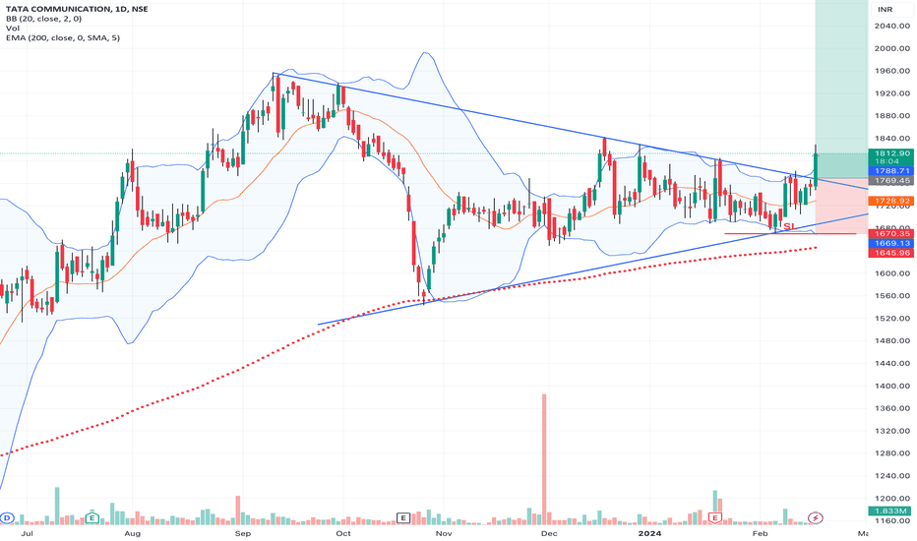Select the red horizontal stop-loss line
Screen dimensions: 917x541
789,234
